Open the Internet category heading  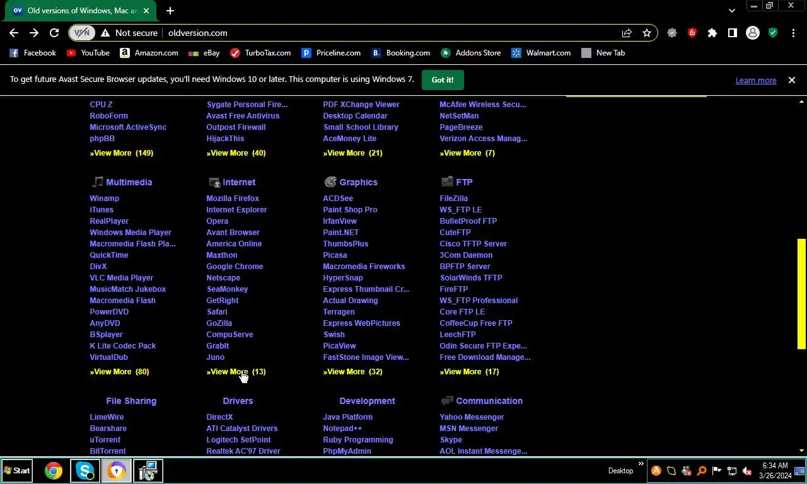pyautogui.click(x=239, y=182)
